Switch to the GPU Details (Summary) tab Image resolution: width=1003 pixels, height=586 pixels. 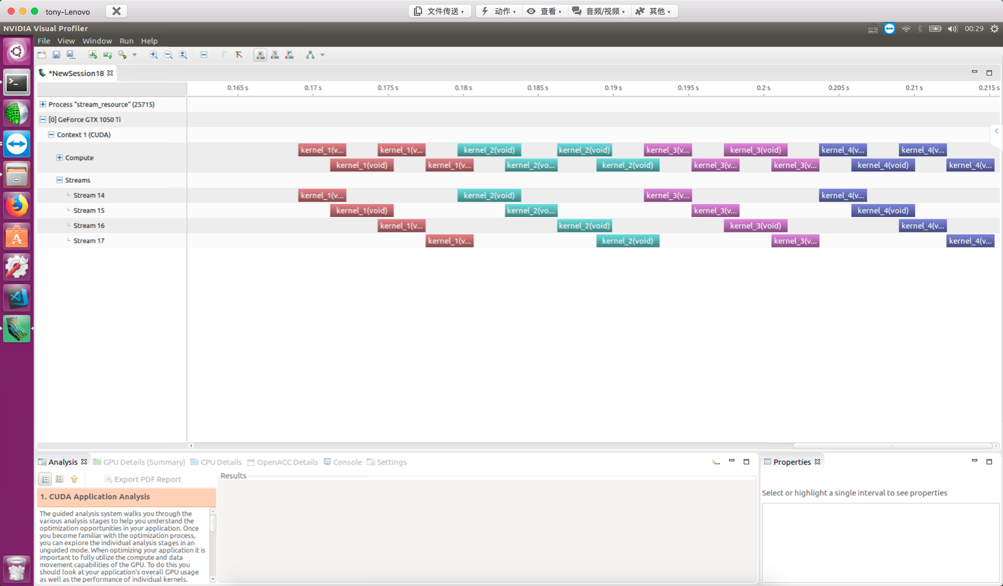(x=139, y=462)
